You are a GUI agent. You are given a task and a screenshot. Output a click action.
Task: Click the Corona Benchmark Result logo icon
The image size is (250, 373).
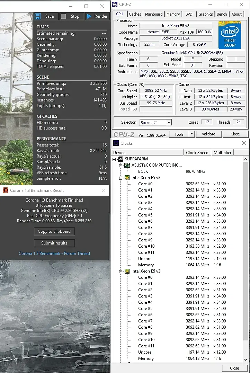(x=5, y=190)
